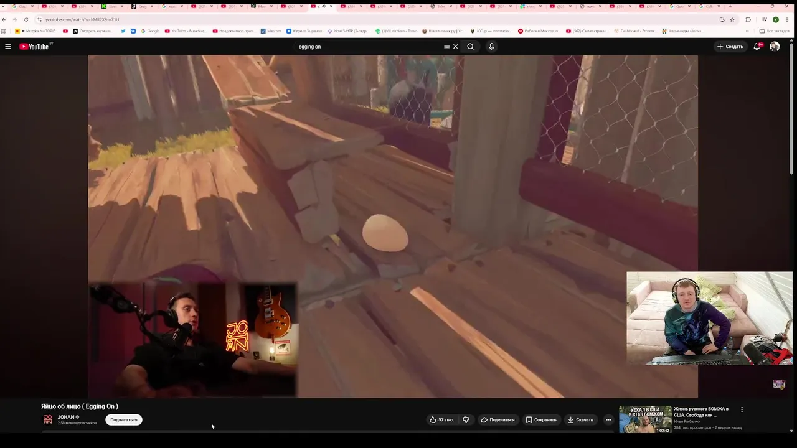Open the suggested title Жизнь русского БОМЖА
This screenshot has width=797, height=448.
[x=701, y=412]
